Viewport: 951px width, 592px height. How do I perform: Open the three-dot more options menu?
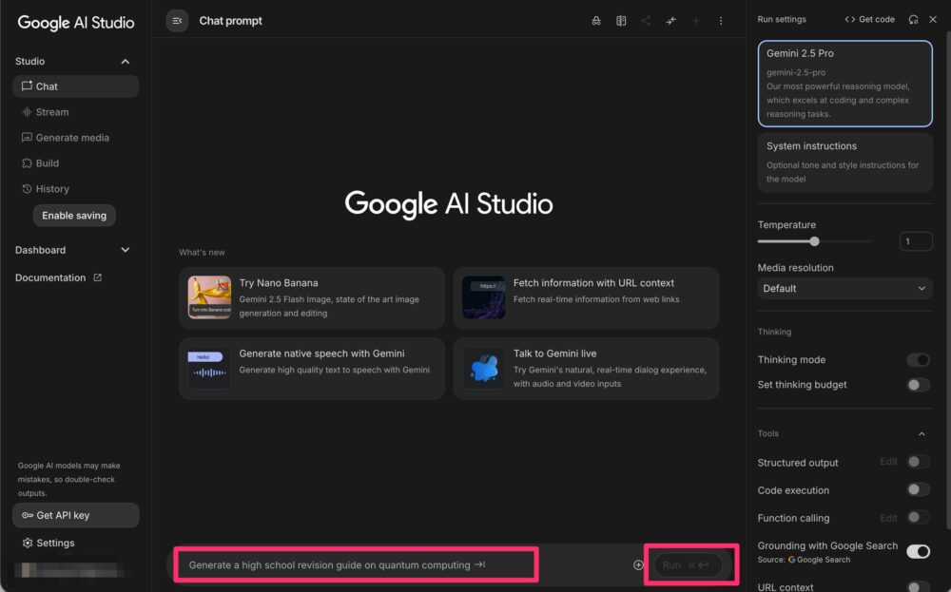coord(720,21)
